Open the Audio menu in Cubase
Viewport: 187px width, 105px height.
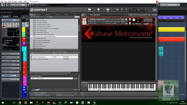tap(20, 1)
